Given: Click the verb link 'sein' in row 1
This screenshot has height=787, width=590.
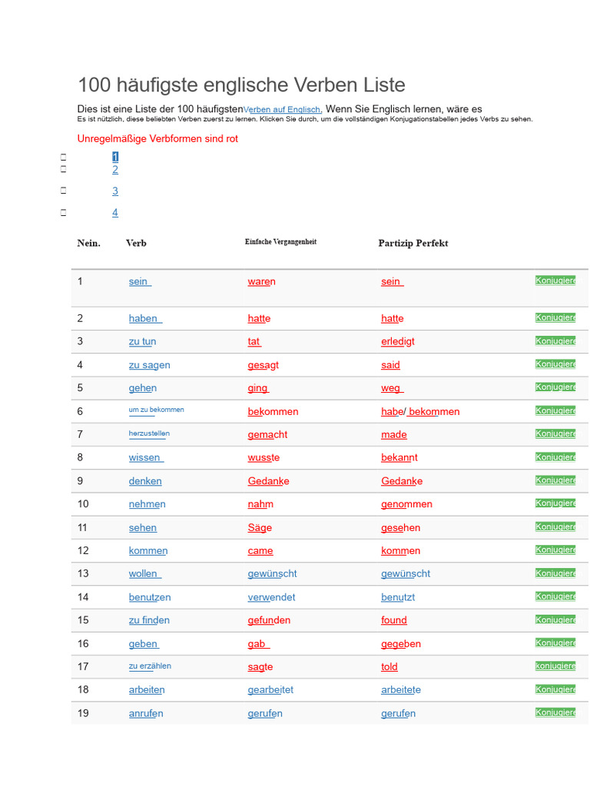Looking at the screenshot, I should (x=140, y=282).
